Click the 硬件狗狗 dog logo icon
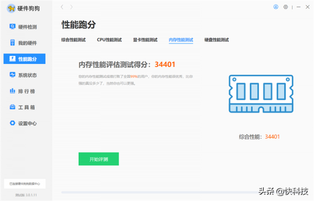This screenshot has height=201, width=314. click(11, 8)
